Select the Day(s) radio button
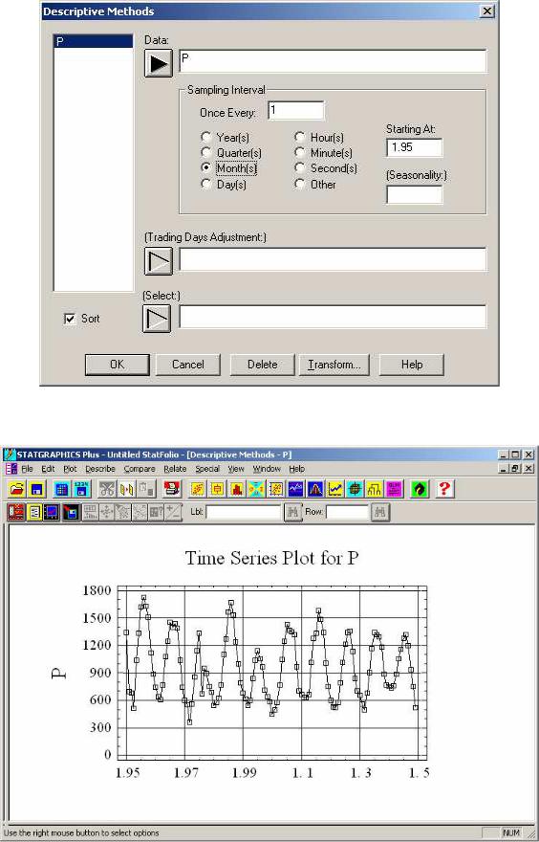This screenshot has width=539, height=842. pyautogui.click(x=205, y=184)
